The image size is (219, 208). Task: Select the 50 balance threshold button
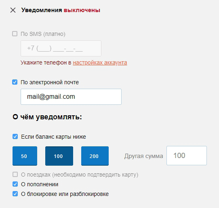pyautogui.click(x=25, y=156)
